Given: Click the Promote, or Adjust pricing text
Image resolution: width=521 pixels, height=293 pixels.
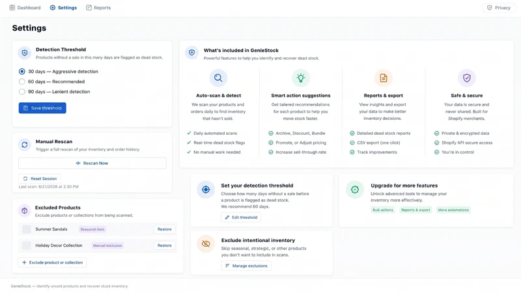Looking at the screenshot, I should click(301, 143).
